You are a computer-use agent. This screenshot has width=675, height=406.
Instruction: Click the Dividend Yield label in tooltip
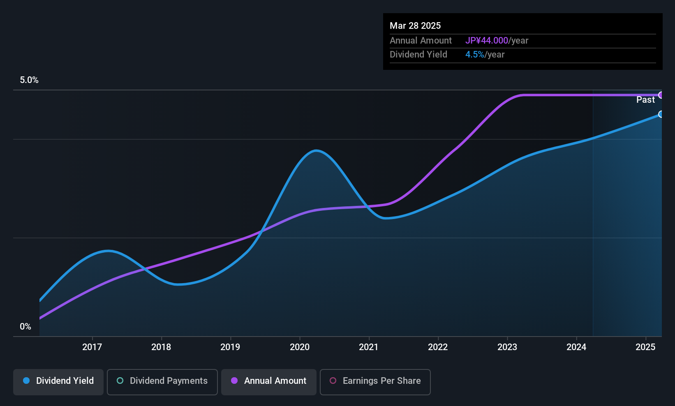tap(418, 55)
